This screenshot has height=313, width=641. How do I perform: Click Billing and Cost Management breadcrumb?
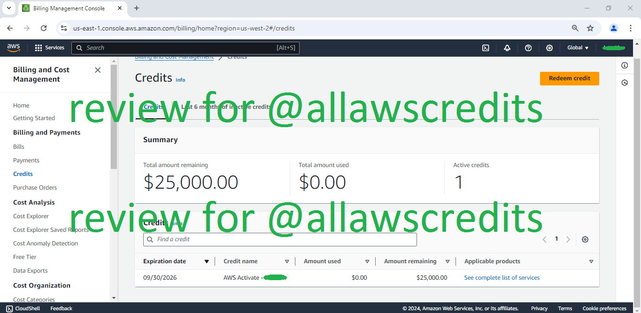click(x=174, y=57)
